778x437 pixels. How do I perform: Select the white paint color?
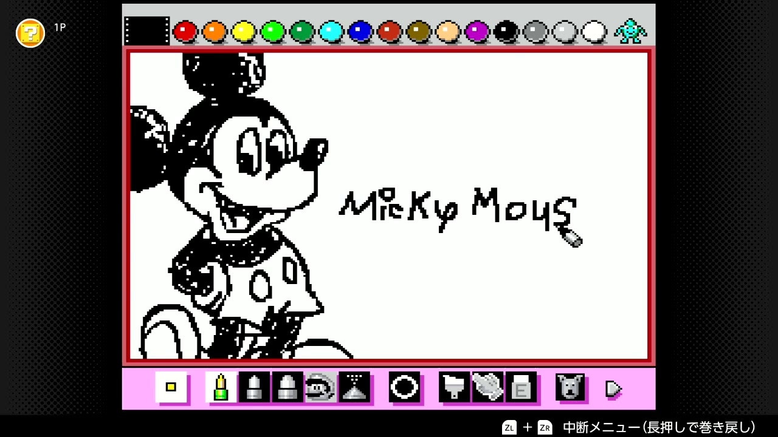[x=594, y=31]
